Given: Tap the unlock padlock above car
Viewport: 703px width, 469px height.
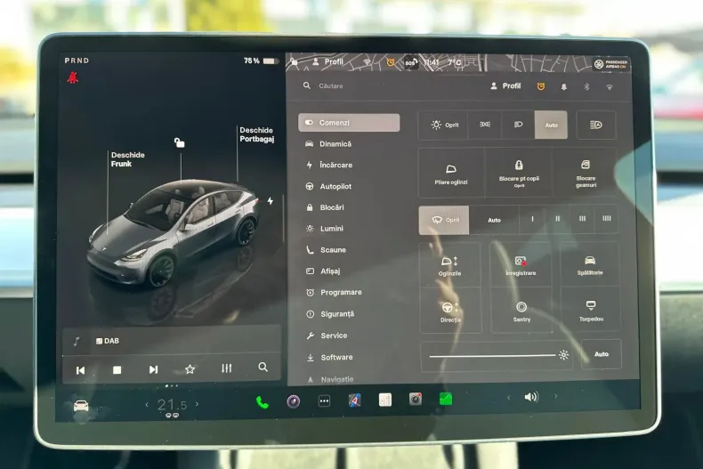Looking at the screenshot, I should tap(180, 142).
